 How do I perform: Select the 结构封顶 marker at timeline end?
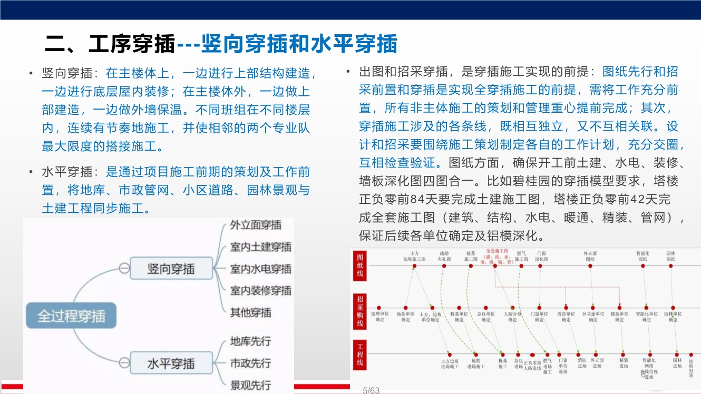[690, 354]
